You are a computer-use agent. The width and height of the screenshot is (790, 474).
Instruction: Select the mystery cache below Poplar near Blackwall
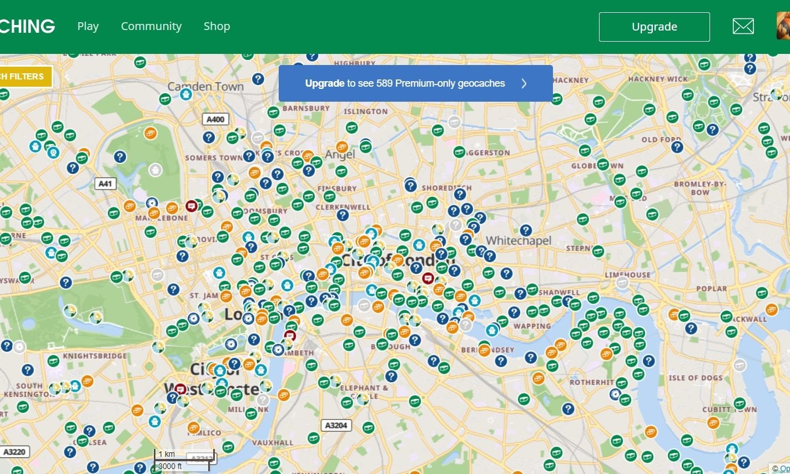(691, 328)
